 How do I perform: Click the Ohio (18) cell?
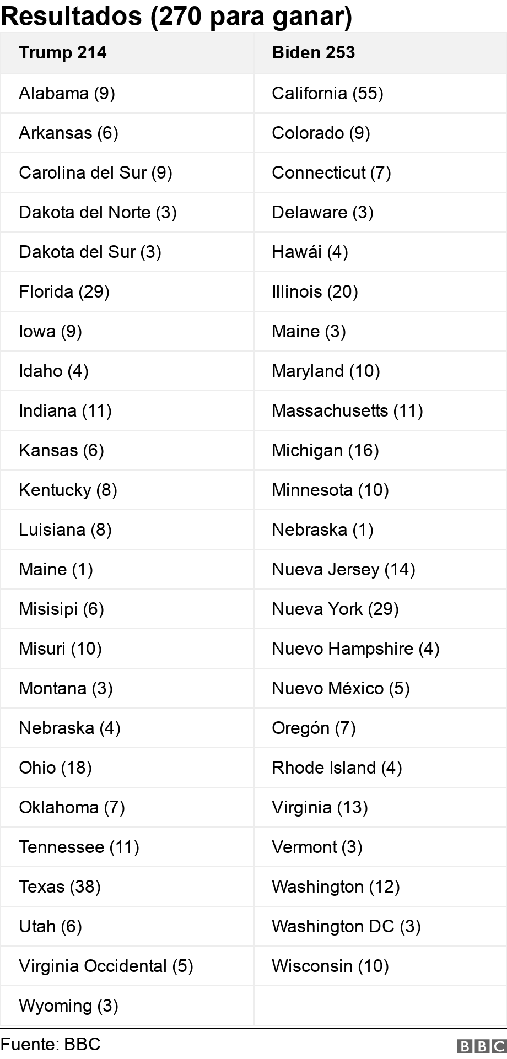pos(127,768)
